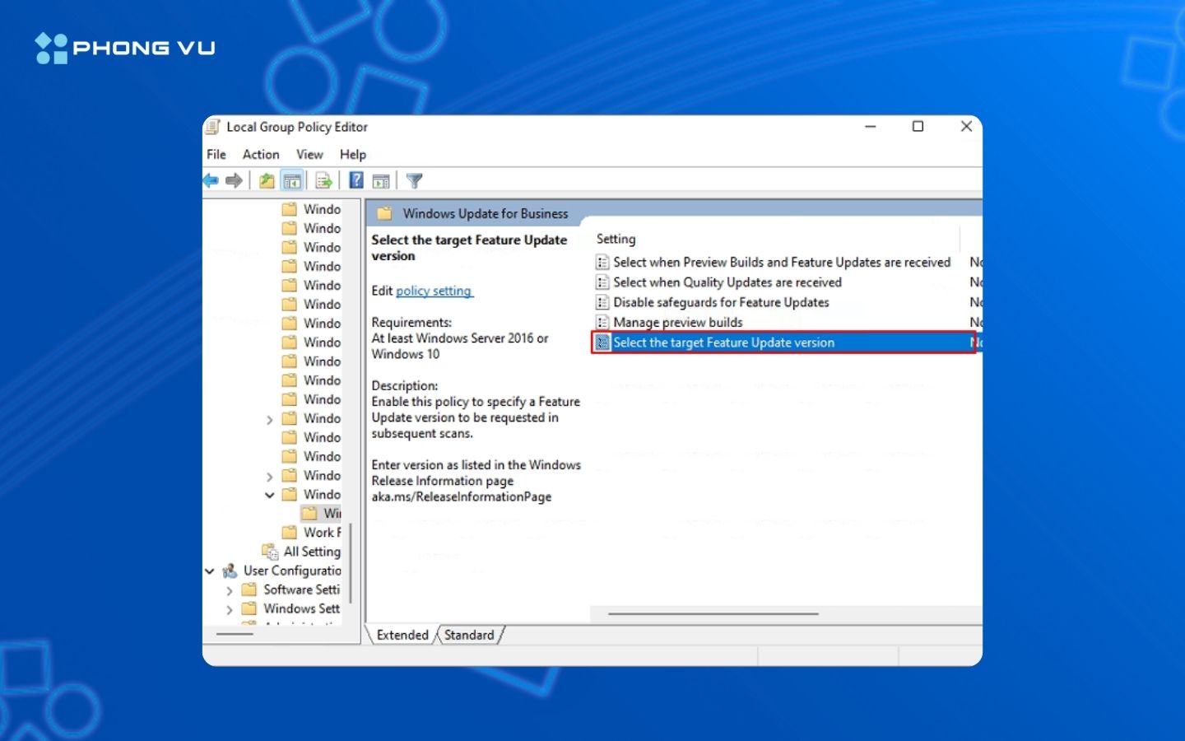
Task: Switch to the Extended tab
Action: point(402,635)
